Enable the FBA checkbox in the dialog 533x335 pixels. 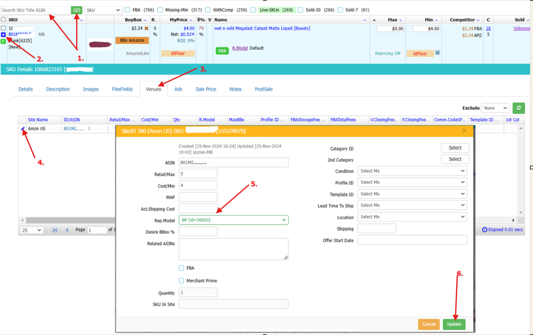pos(182,268)
